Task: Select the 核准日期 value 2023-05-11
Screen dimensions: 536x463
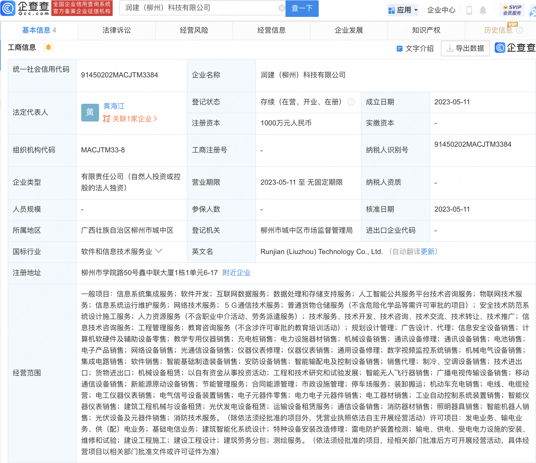Action: point(452,209)
